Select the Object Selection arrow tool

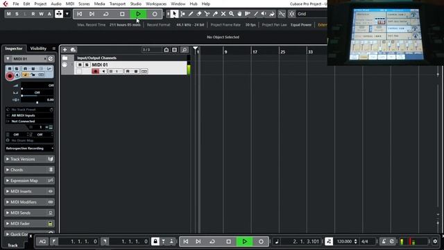pyautogui.click(x=174, y=14)
